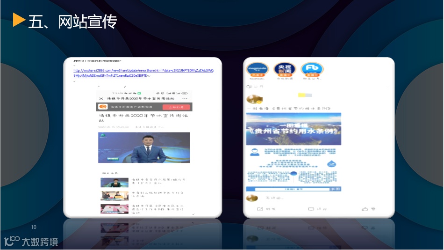Play the news anchor video thumbnail
Image resolution: width=444 pixels, height=250 pixels.
pyautogui.click(x=144, y=147)
